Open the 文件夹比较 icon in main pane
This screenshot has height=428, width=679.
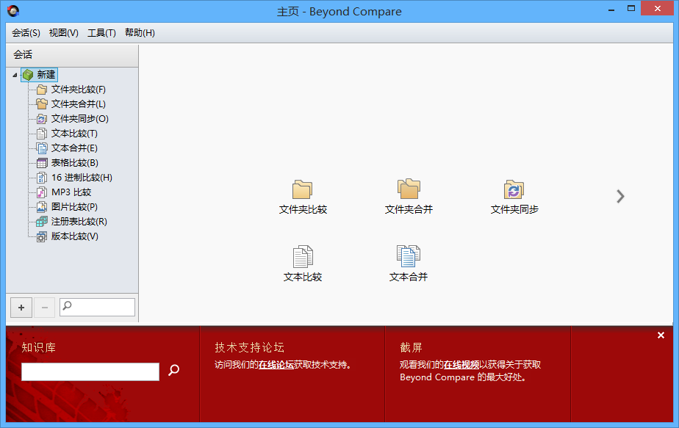click(303, 190)
